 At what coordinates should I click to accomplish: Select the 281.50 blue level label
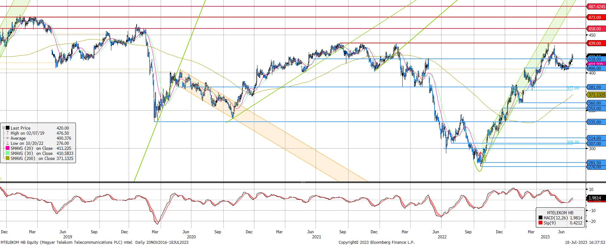tap(596, 163)
